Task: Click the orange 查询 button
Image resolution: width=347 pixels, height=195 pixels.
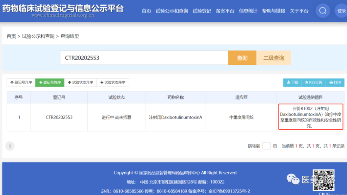Action: coord(242,58)
